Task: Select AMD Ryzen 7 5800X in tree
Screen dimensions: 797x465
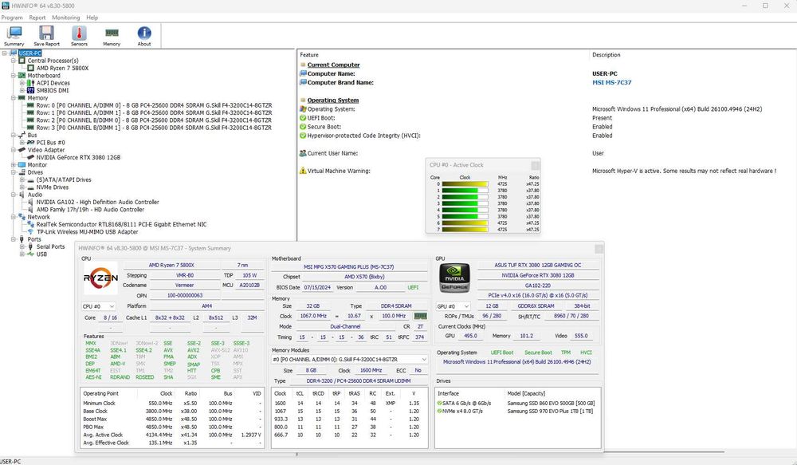Action: point(62,68)
